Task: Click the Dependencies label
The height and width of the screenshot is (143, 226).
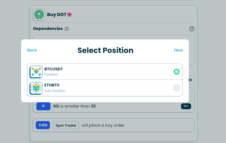Action: pos(48,29)
